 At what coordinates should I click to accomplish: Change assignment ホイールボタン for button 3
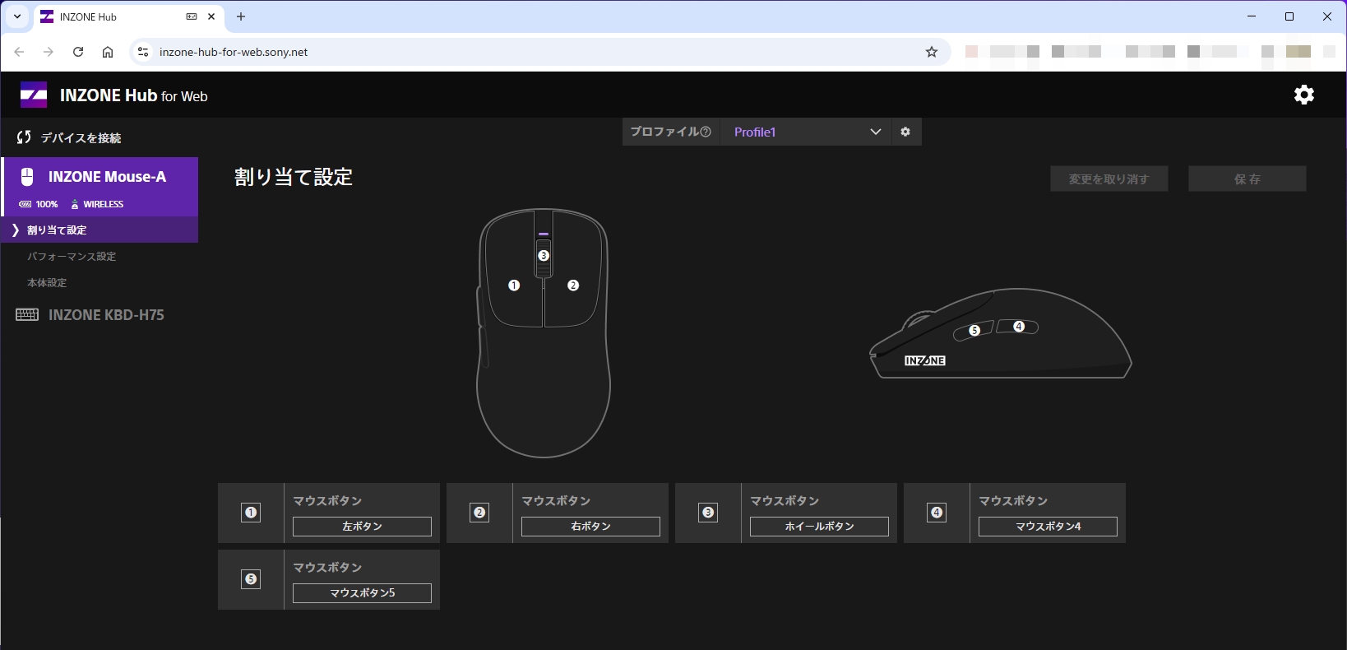point(819,527)
